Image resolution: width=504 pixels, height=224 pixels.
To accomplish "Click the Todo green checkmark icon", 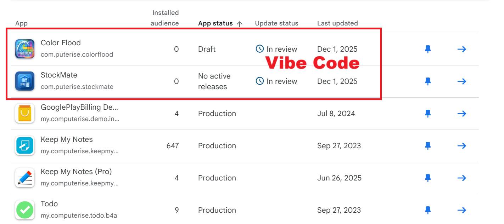I will (25, 210).
